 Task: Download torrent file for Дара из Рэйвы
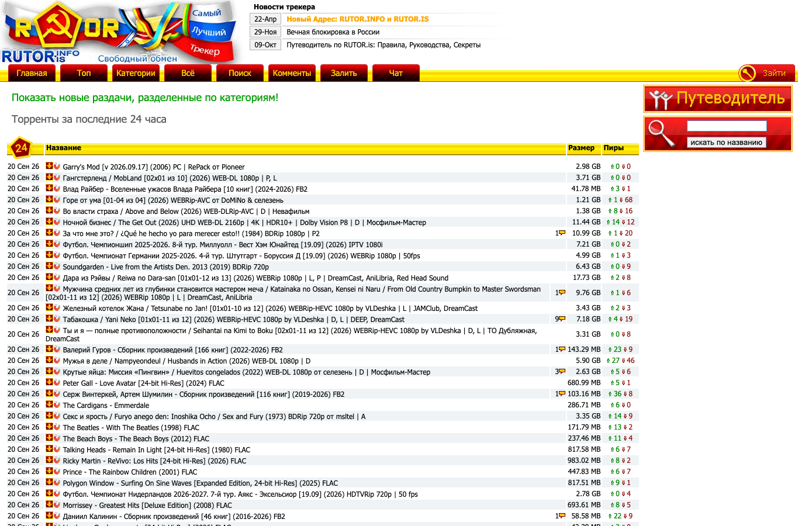tap(50, 277)
